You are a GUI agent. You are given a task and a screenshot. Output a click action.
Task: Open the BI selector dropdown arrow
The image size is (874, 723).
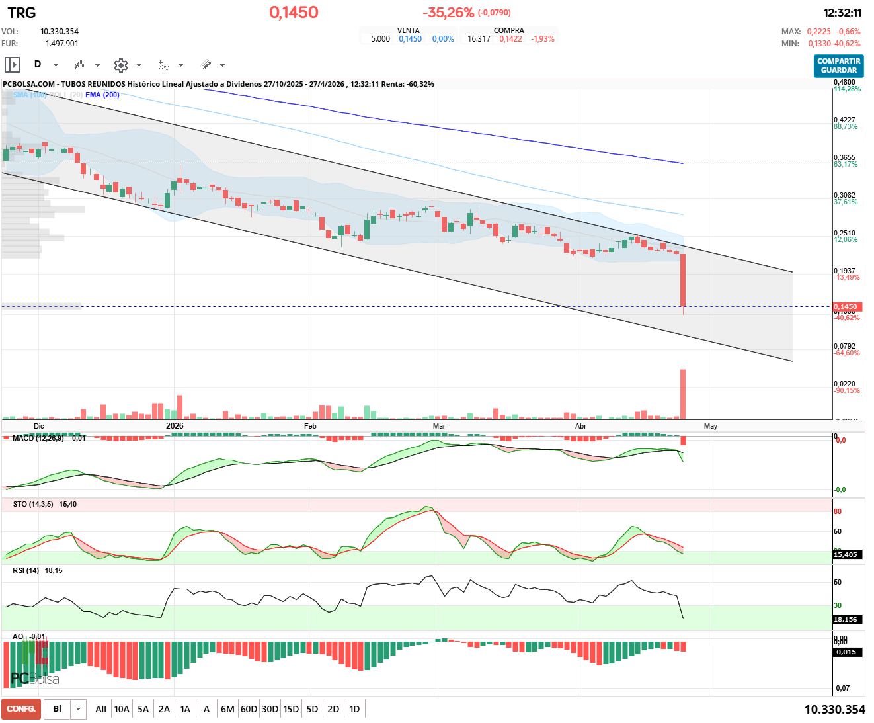[x=78, y=709]
